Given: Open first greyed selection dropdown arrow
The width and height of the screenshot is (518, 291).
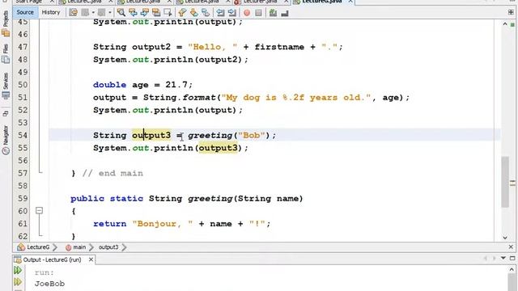Looking at the screenshot, I should 93,13.
